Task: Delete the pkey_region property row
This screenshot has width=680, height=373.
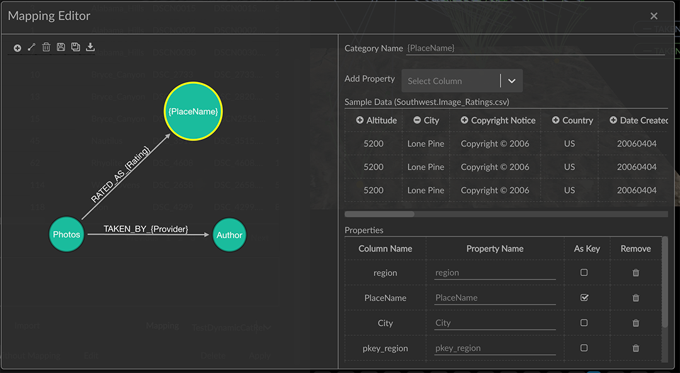Action: tap(635, 348)
